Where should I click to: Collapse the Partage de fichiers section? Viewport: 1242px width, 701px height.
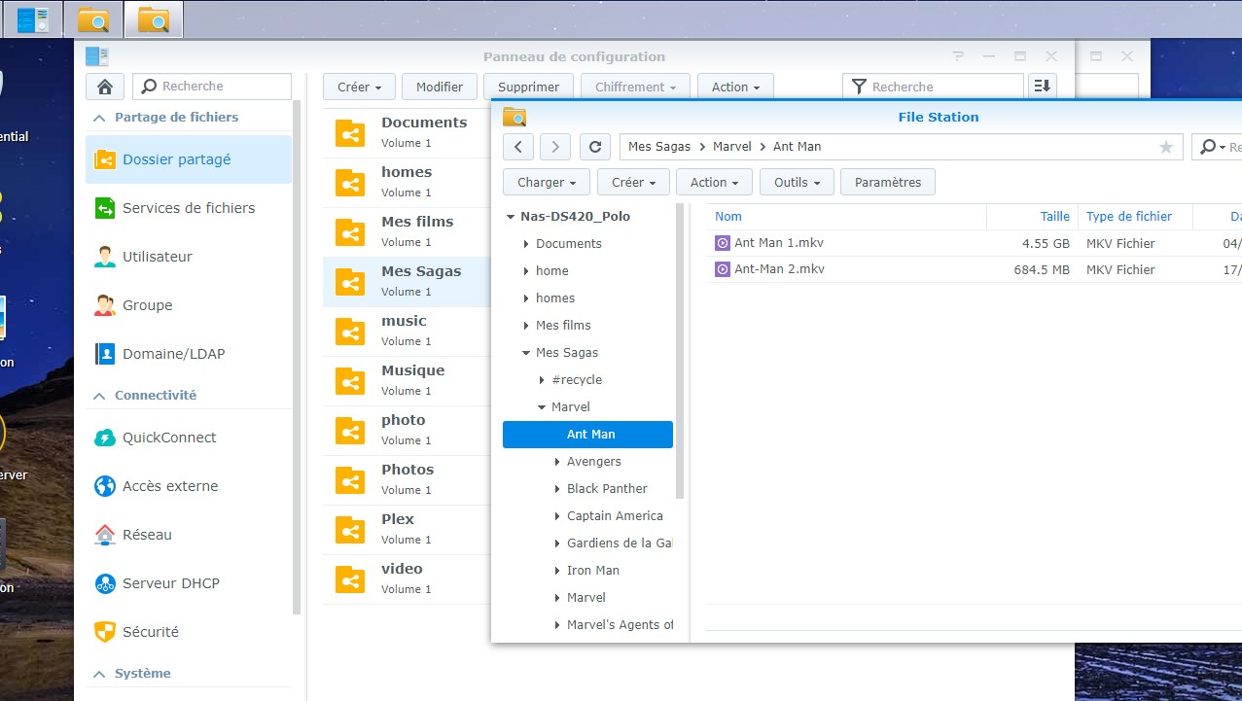(98, 118)
